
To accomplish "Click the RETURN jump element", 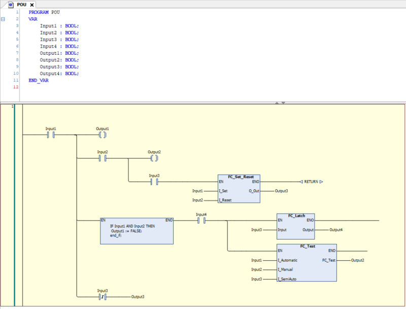I will [x=311, y=182].
